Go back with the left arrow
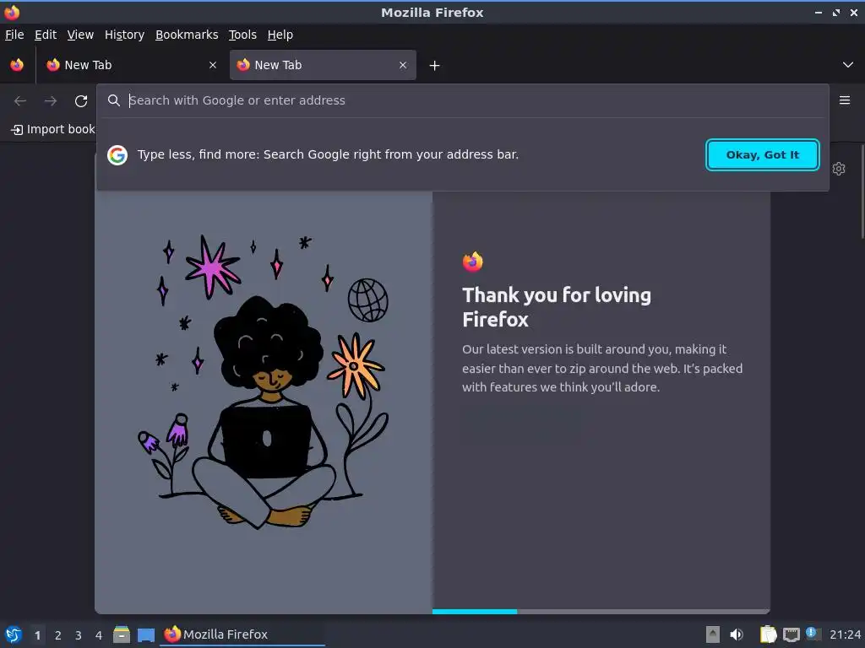 [20, 101]
